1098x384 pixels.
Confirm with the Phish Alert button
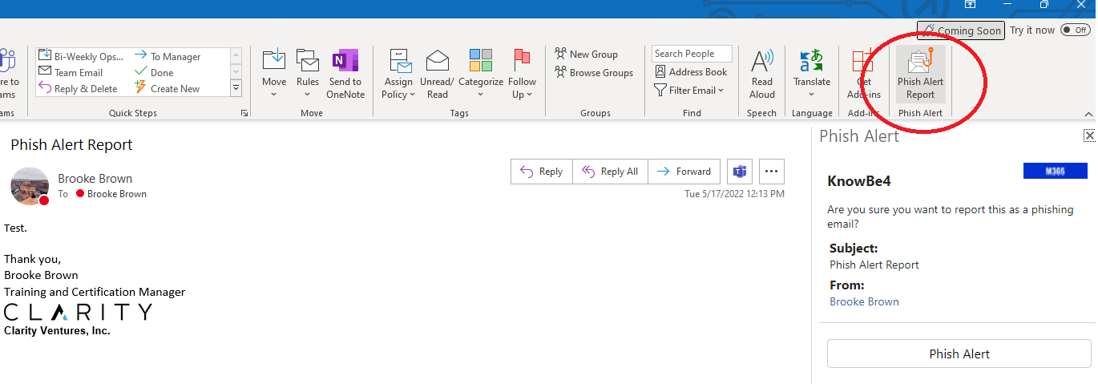coord(959,354)
